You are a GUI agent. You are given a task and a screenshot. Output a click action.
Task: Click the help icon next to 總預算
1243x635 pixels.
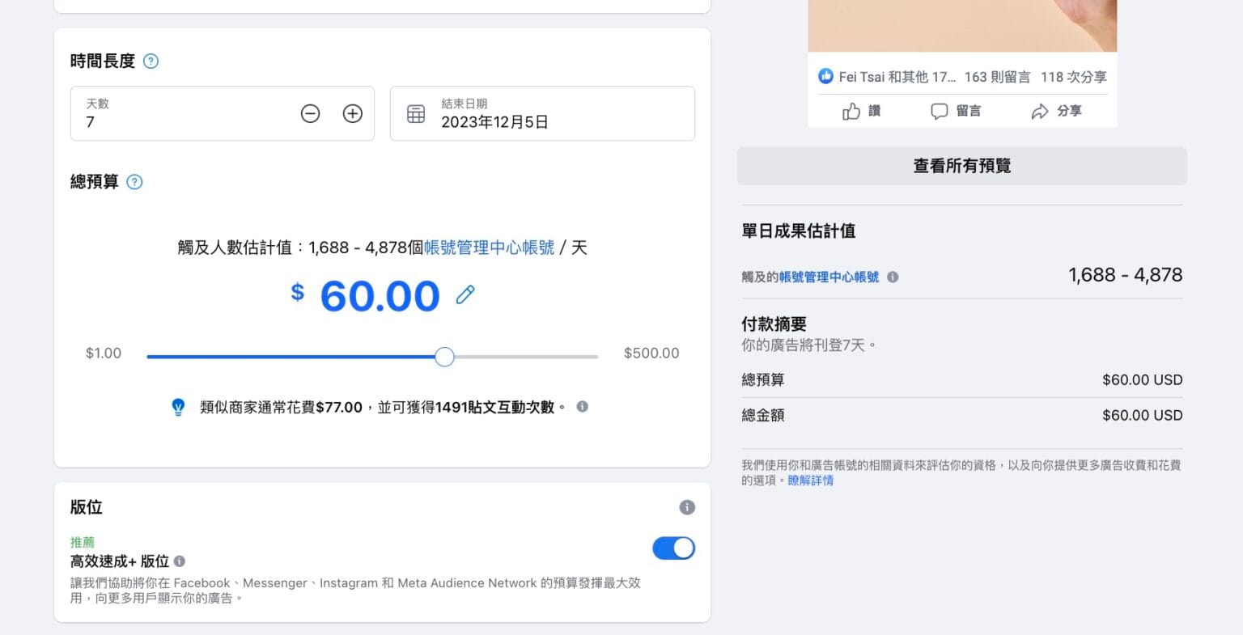tap(134, 182)
